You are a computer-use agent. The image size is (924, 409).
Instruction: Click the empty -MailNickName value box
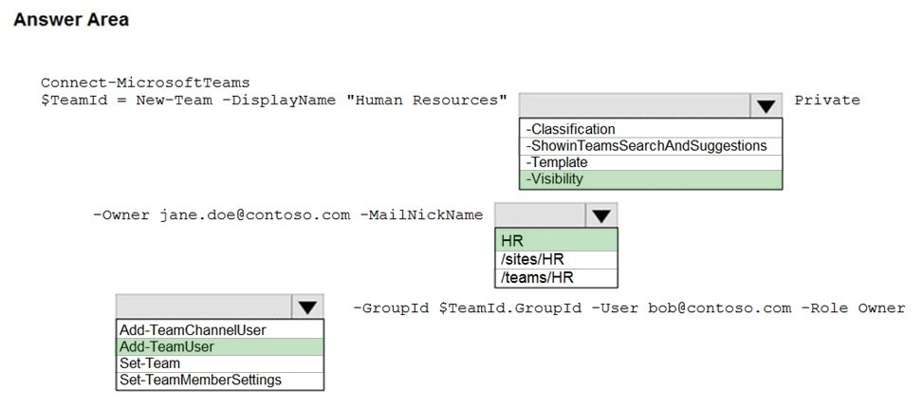541,215
